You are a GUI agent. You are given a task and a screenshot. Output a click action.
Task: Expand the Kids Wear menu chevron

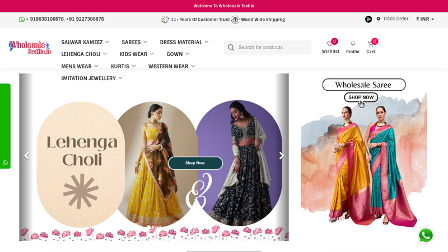(152, 54)
